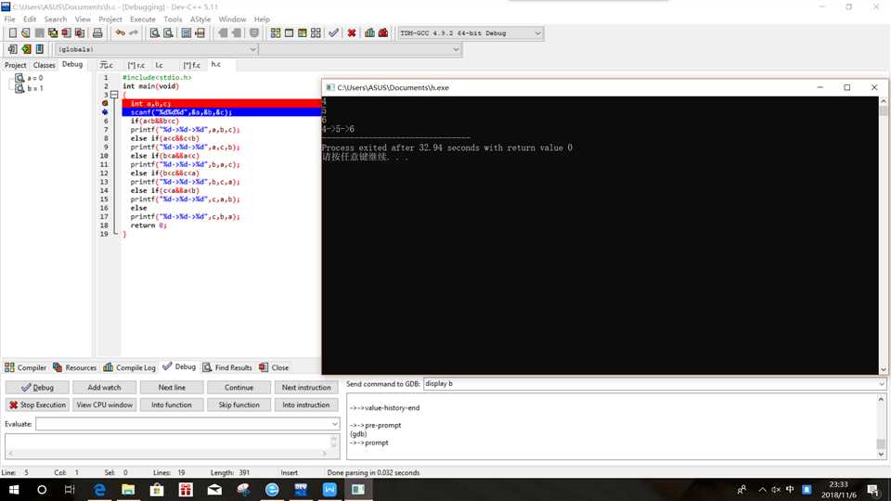Click the Rebuild All toolbar icon
891x501 pixels.
coord(316,33)
